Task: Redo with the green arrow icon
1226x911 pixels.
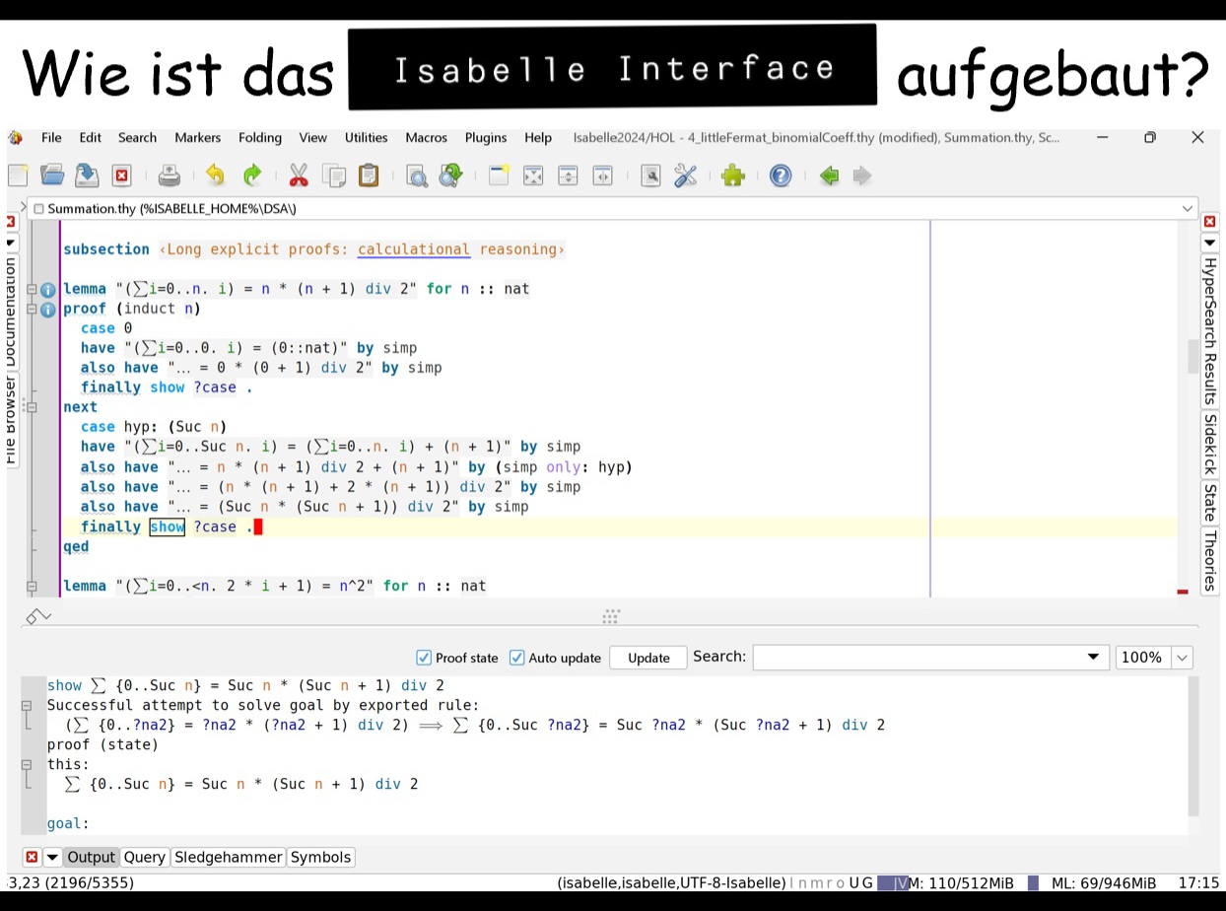Action: pos(251,176)
